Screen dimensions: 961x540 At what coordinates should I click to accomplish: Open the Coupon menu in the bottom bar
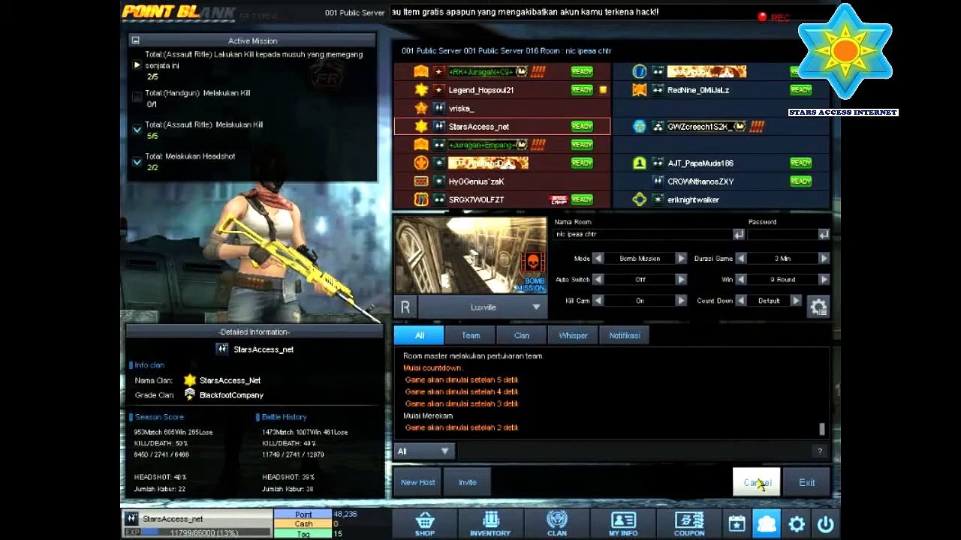[689, 523]
